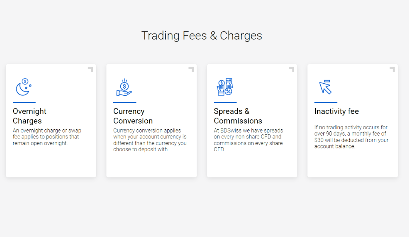Click corner bracket on Spreads & Commissions card
This screenshot has width=409, height=237.
click(x=291, y=69)
